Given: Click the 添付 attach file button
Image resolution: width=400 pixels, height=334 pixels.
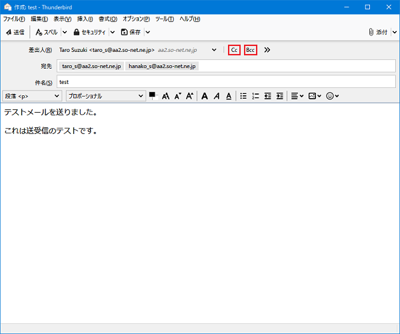Looking at the screenshot, I should 378,32.
